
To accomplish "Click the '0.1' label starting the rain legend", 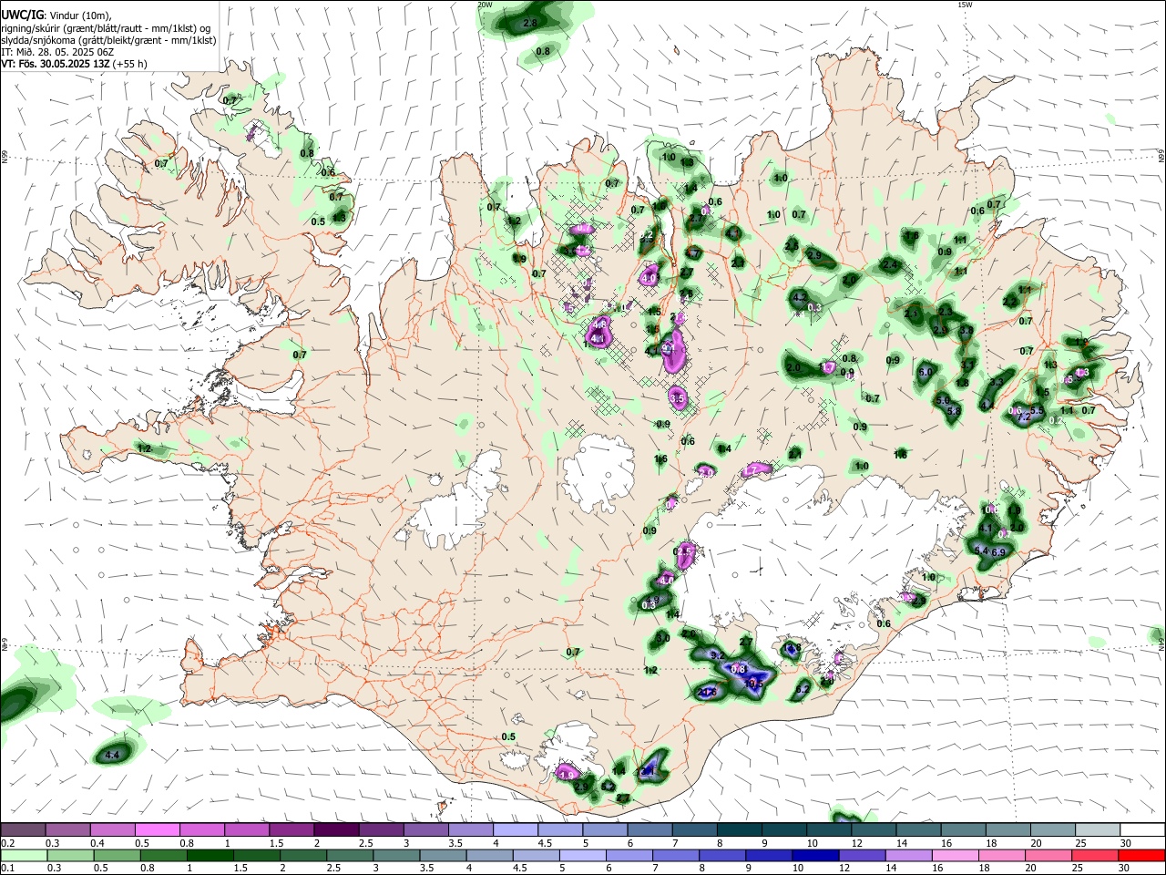I will click(7, 869).
